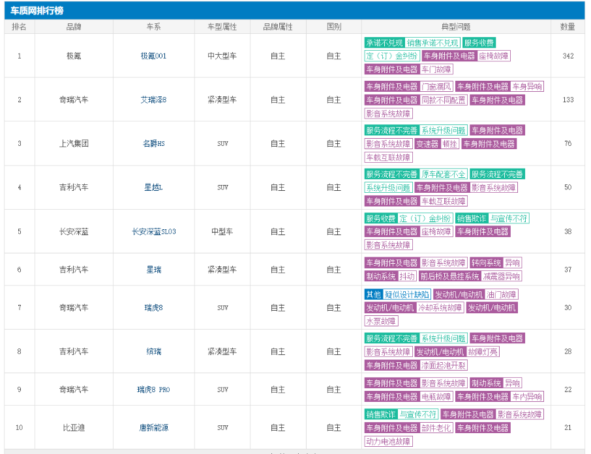591x454 pixels.
Task: Click the 动力电池故障 issue tag
Action: coord(388,441)
